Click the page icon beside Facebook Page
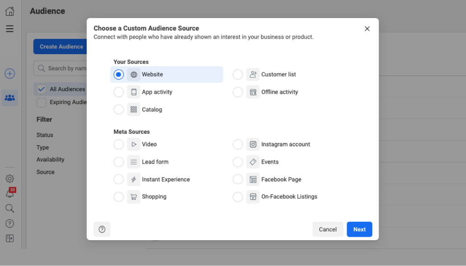This screenshot has height=266, width=466. pyautogui.click(x=253, y=180)
